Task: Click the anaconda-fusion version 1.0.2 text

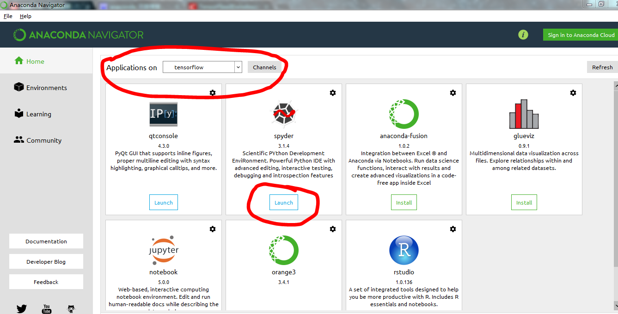Action: tap(404, 145)
